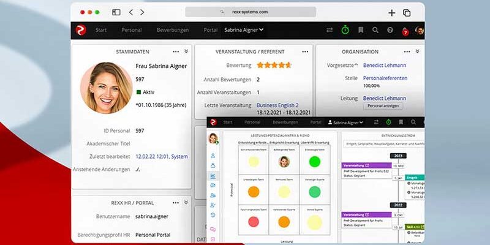Click the bright green circle in top-right matrix cell
Image resolution: width=490 pixels, height=245 pixels.
(315, 162)
